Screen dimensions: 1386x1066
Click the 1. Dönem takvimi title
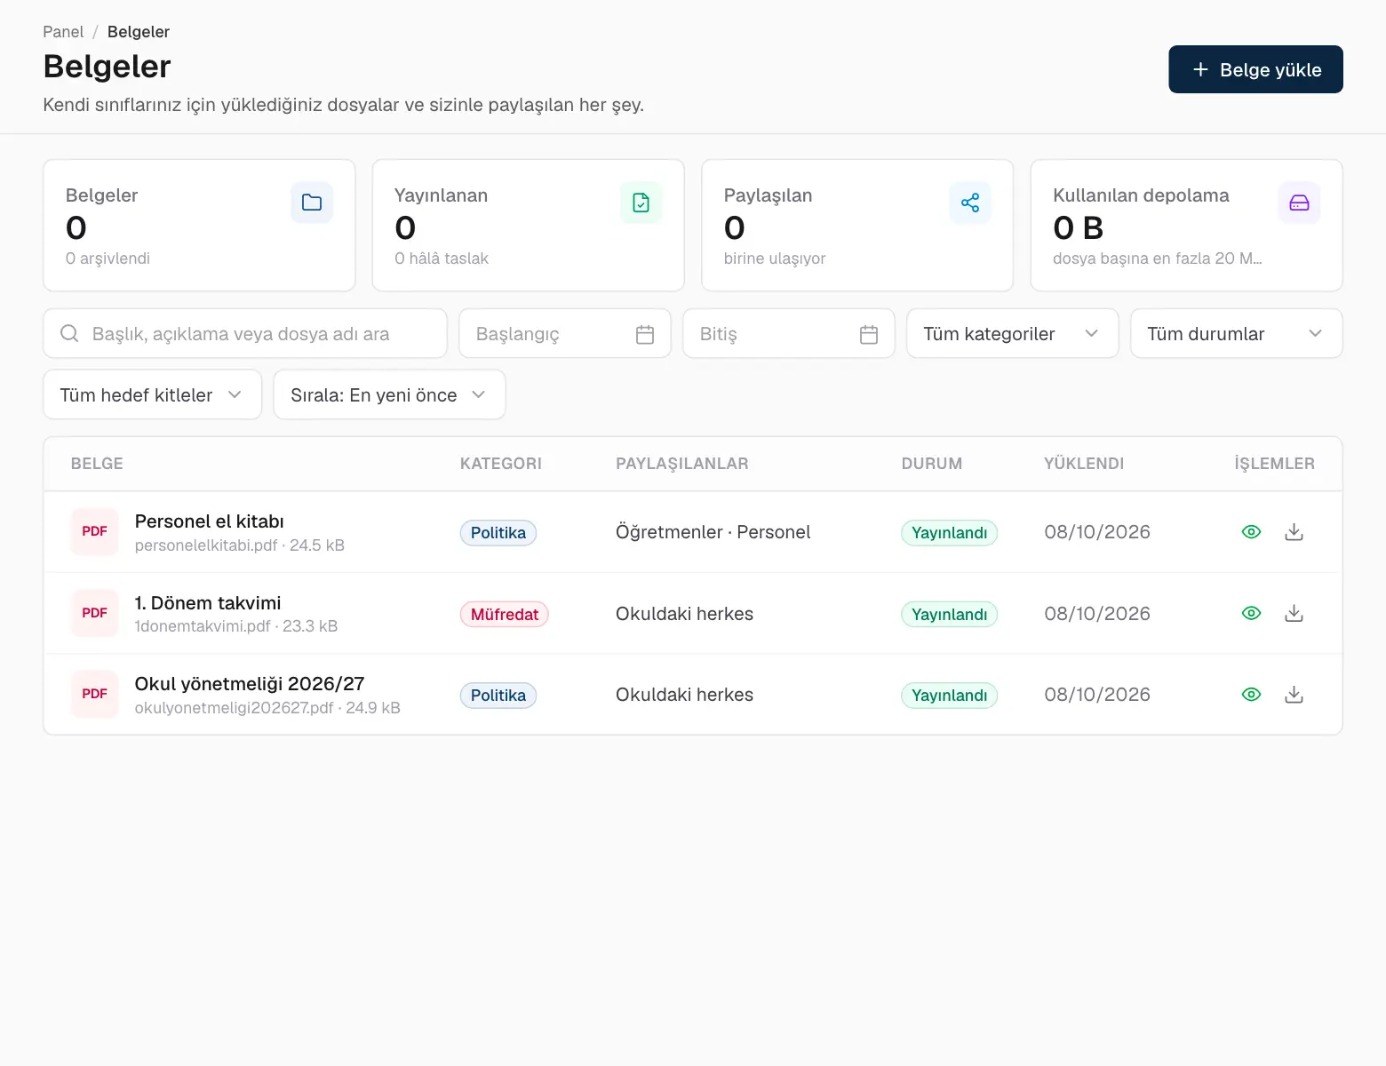pyautogui.click(x=208, y=603)
